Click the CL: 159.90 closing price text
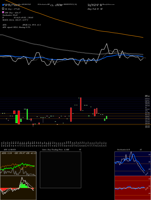This screenshot has height=200, width=151. [56, 5]
